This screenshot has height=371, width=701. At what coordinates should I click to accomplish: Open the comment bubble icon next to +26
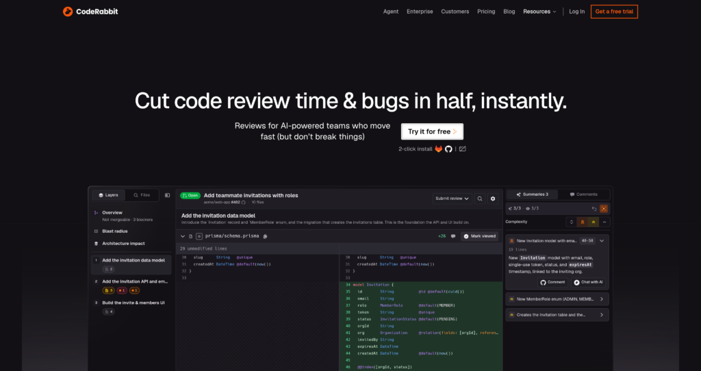point(453,236)
